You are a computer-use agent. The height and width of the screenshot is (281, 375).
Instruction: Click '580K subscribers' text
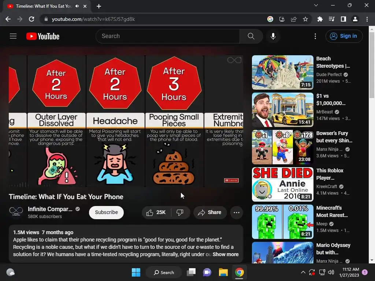45,217
